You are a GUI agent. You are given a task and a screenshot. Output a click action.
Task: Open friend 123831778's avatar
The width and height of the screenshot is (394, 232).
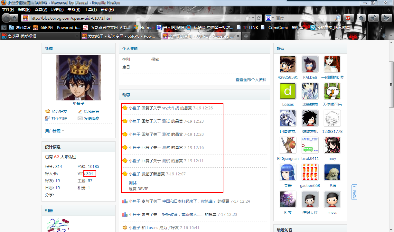332,118
